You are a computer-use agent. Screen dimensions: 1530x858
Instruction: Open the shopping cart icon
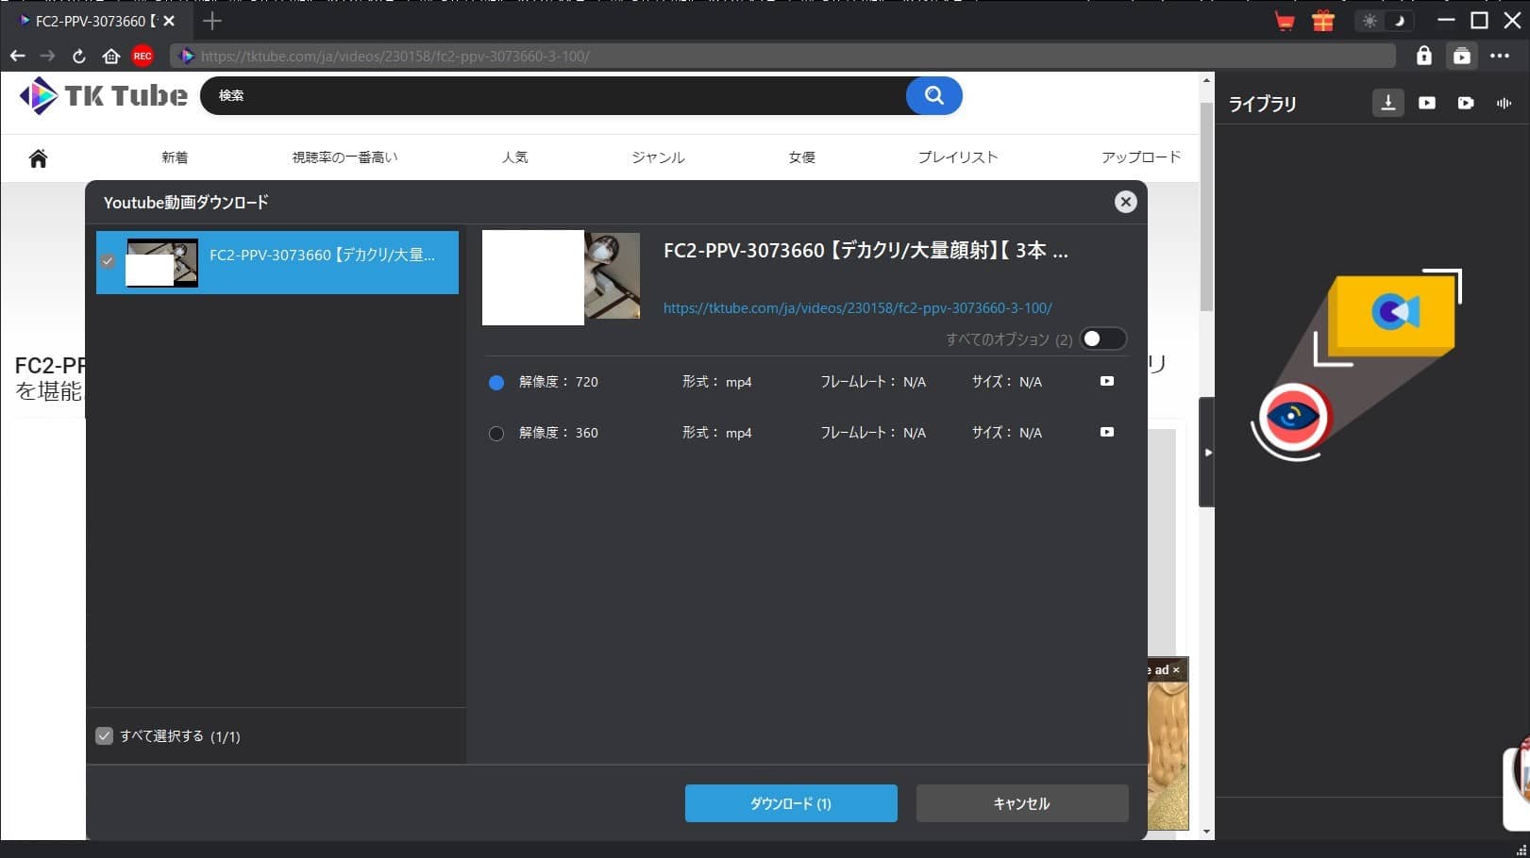click(x=1285, y=21)
